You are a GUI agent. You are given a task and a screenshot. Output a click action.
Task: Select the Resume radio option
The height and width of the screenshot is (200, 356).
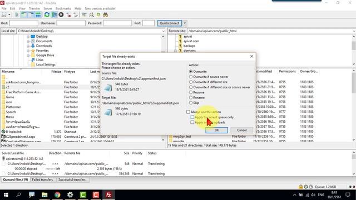click(191, 92)
